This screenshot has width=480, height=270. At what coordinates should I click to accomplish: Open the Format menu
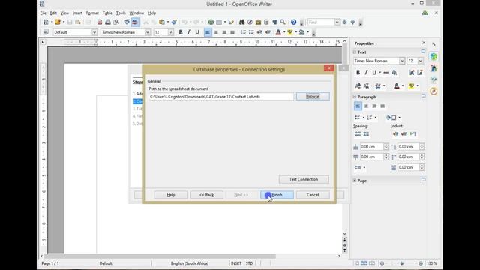(x=92, y=13)
